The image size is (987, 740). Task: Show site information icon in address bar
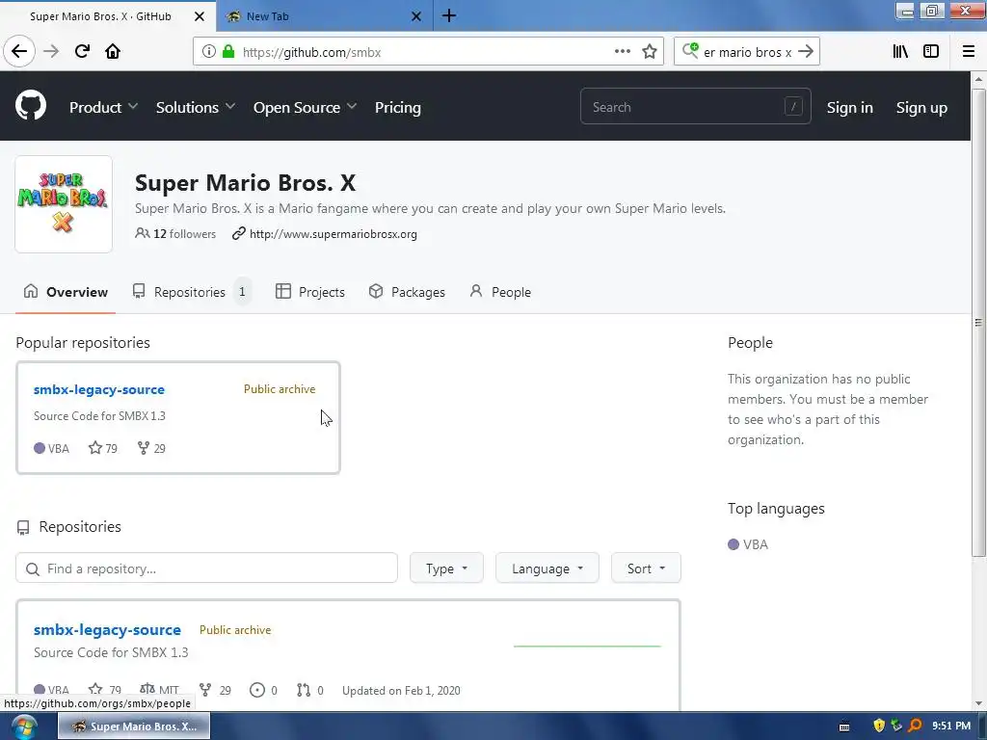pos(208,52)
